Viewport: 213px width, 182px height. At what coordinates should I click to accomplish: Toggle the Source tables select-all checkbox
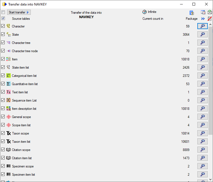(x=3, y=18)
